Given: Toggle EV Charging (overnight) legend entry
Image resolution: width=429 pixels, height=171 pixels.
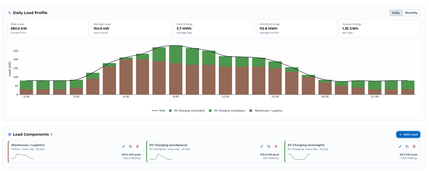Looking at the screenshot, I should point(187,111).
